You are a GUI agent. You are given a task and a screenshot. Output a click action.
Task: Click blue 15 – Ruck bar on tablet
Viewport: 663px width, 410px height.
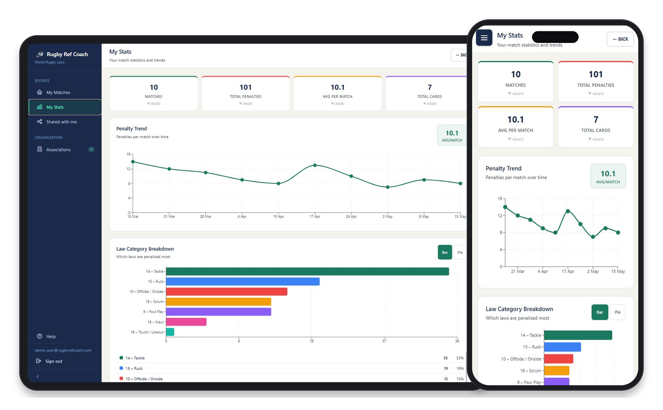pyautogui.click(x=243, y=282)
